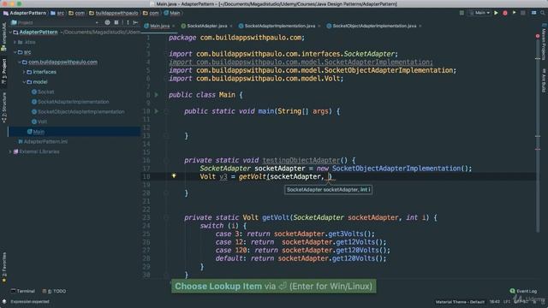This screenshot has height=308, width=548.
Task: Expand External Libraries node
Action: pyautogui.click(x=10, y=151)
